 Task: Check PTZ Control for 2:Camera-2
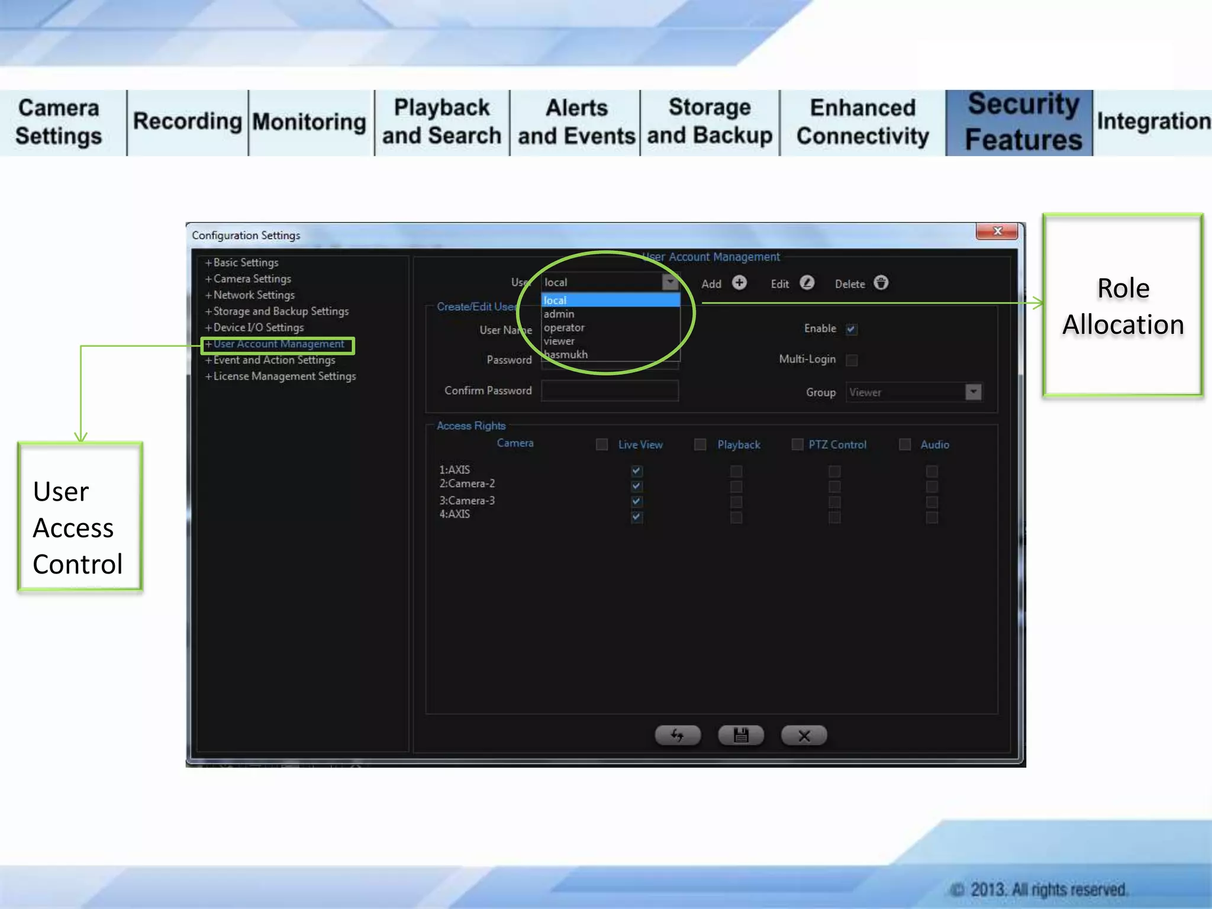point(834,486)
